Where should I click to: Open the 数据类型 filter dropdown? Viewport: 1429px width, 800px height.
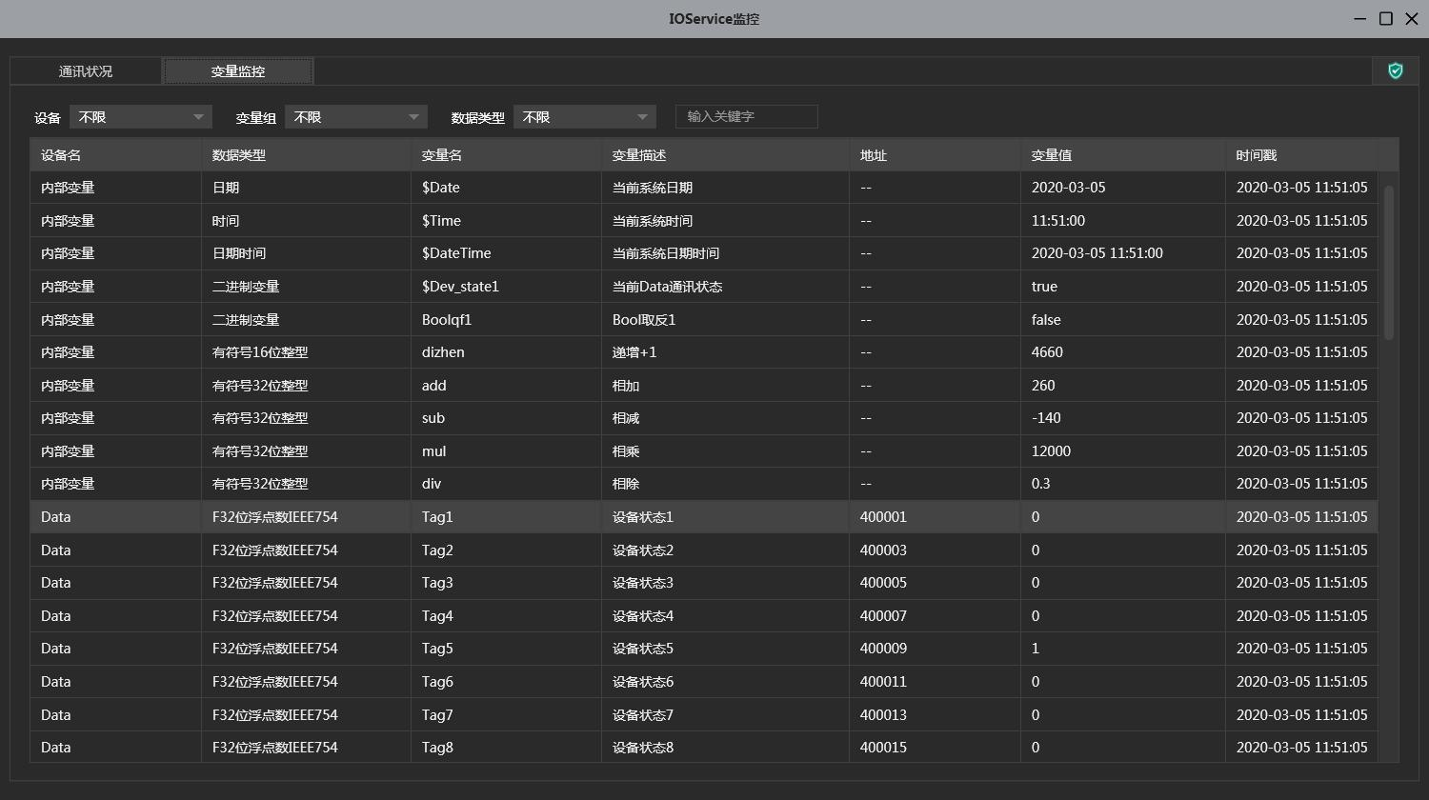pyautogui.click(x=585, y=117)
